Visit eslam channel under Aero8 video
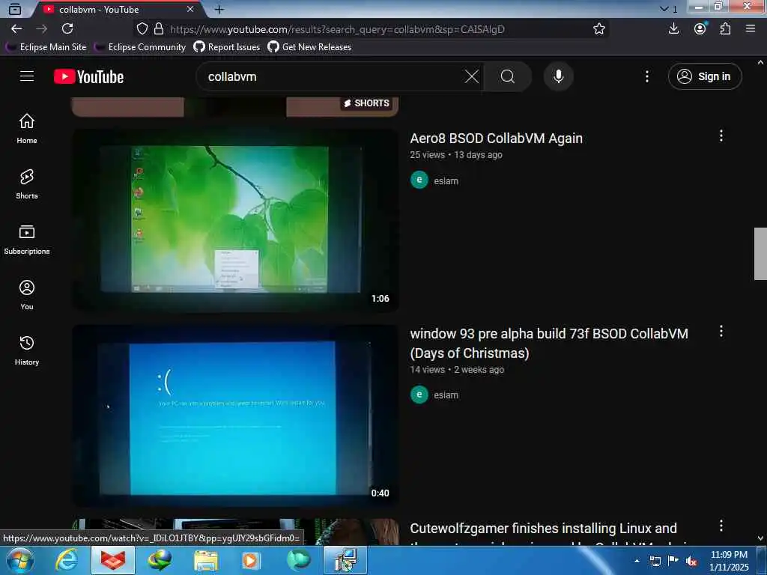 446,181
